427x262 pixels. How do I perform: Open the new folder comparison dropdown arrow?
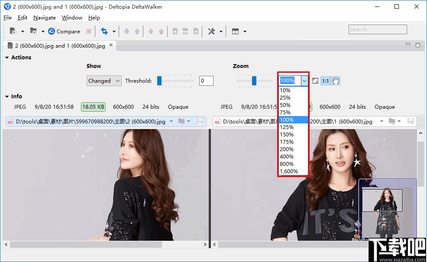(x=43, y=32)
